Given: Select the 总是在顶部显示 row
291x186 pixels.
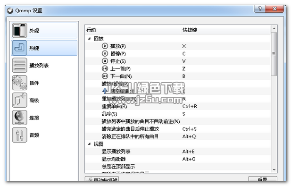Looking at the screenshot, I should [x=178, y=167].
